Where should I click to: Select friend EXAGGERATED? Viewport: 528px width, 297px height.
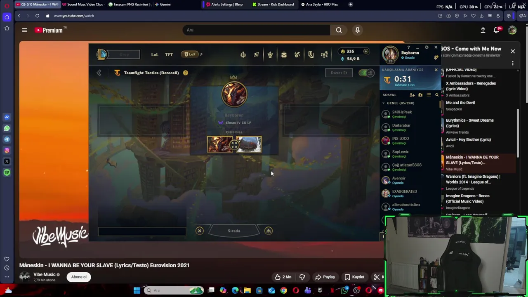(410, 193)
